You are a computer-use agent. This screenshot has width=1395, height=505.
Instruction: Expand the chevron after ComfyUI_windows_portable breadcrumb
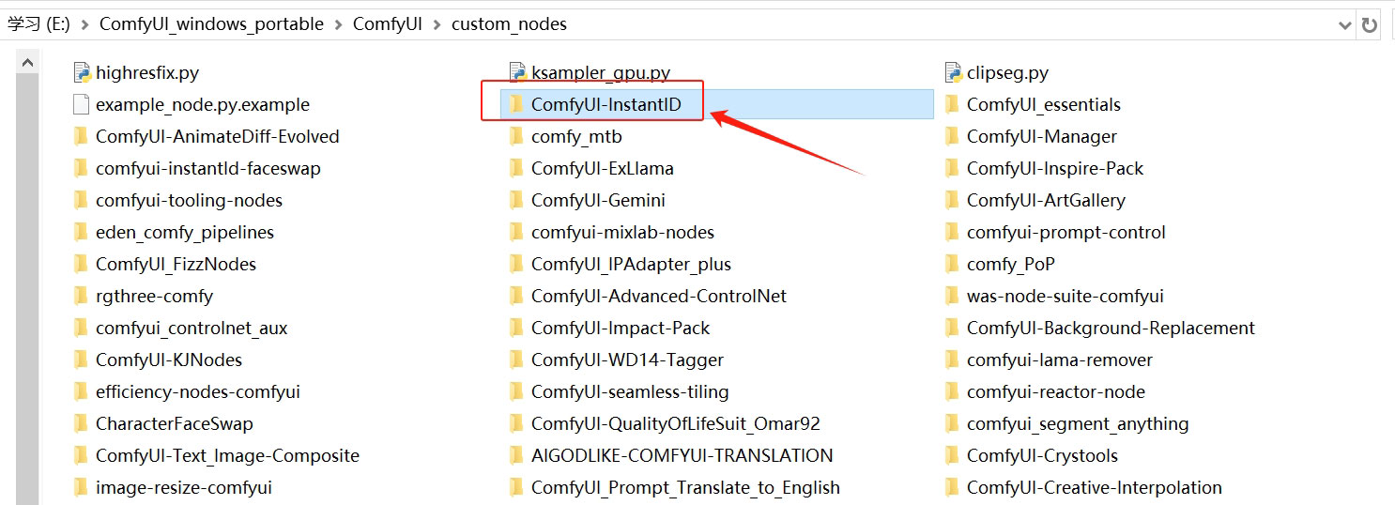click(338, 24)
